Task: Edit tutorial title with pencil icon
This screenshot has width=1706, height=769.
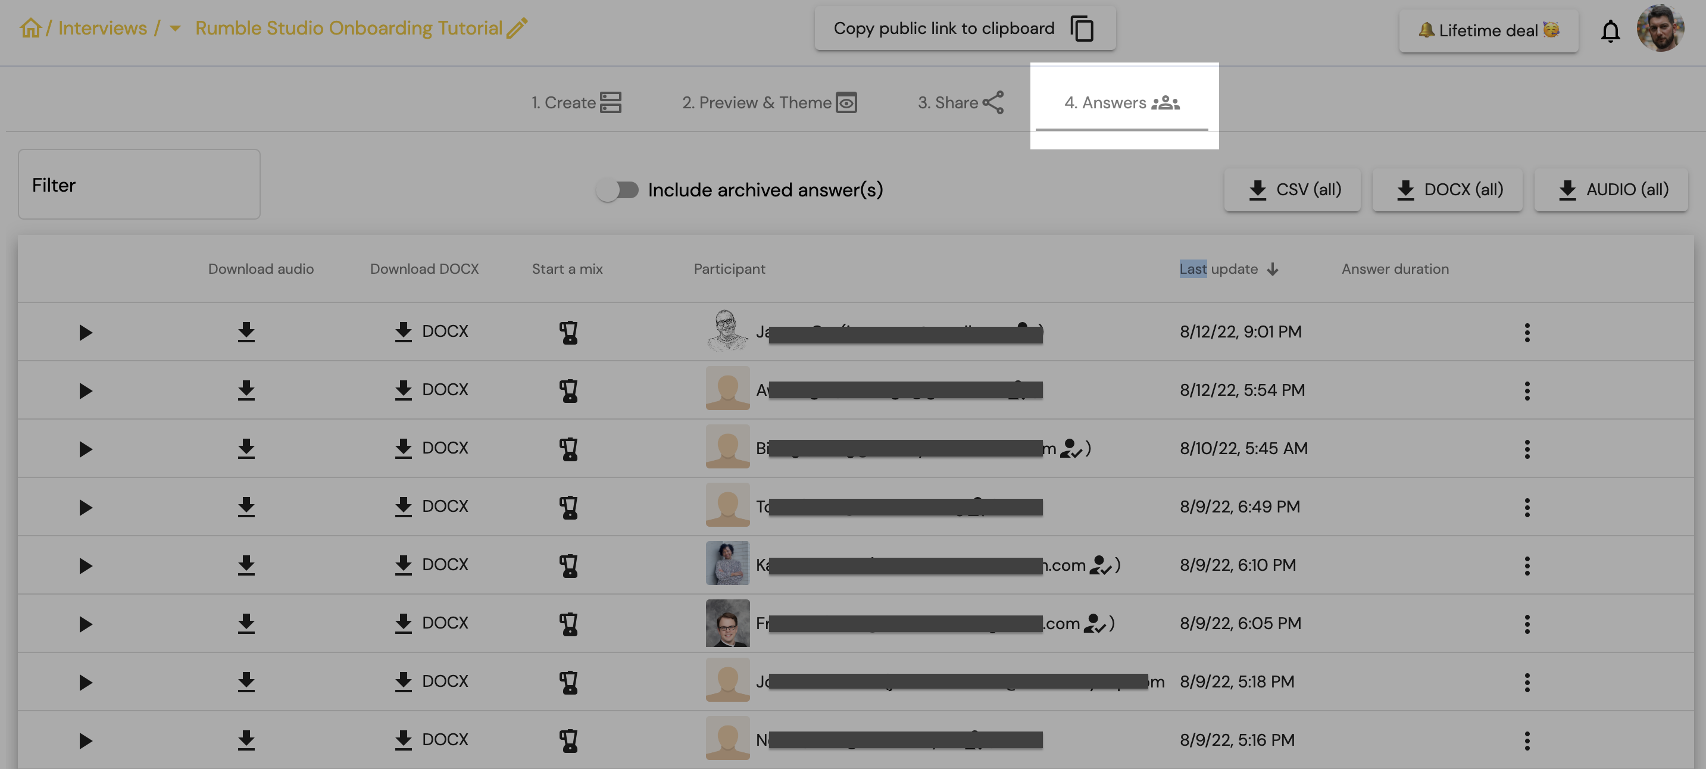Action: pyautogui.click(x=517, y=28)
